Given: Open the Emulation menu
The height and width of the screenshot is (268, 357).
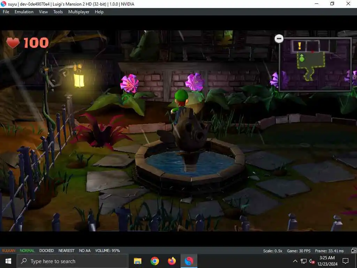Looking at the screenshot, I should pyautogui.click(x=24, y=12).
